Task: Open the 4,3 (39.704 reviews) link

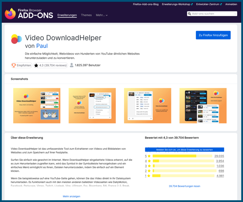Action: tap(51, 65)
